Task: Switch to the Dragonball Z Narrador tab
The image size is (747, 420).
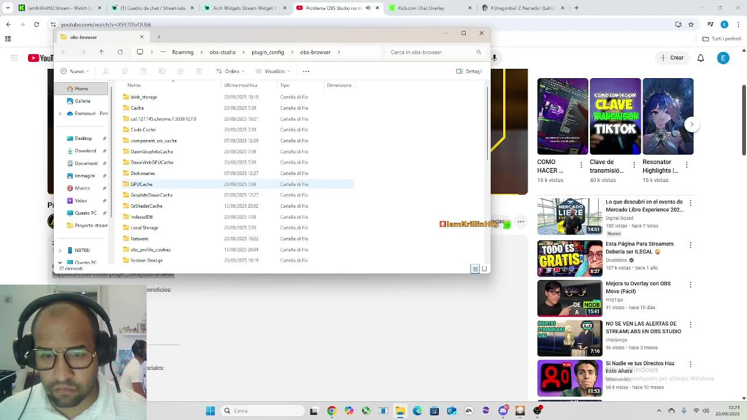Action: 522,8
